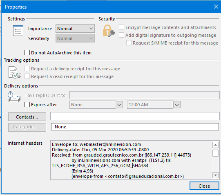Toggle Encrypt message contents and attachments

pyautogui.click(x=121, y=27)
